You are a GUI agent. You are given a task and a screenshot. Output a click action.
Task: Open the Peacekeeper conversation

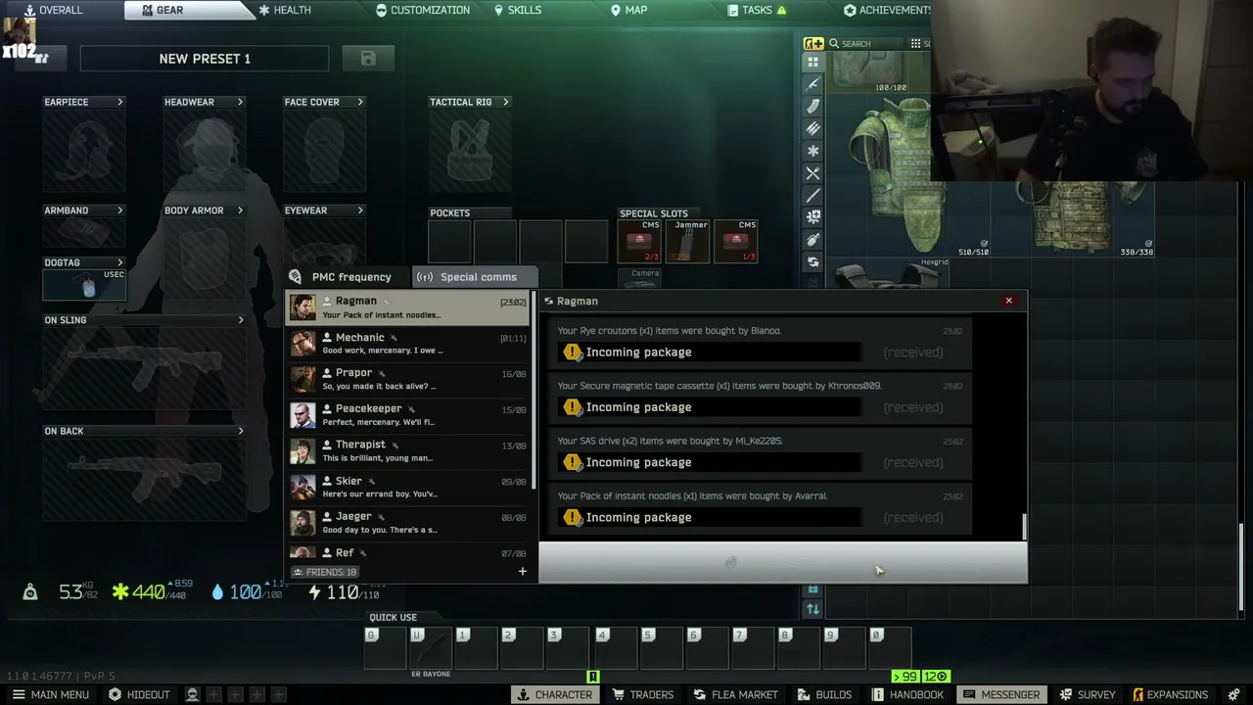[409, 415]
